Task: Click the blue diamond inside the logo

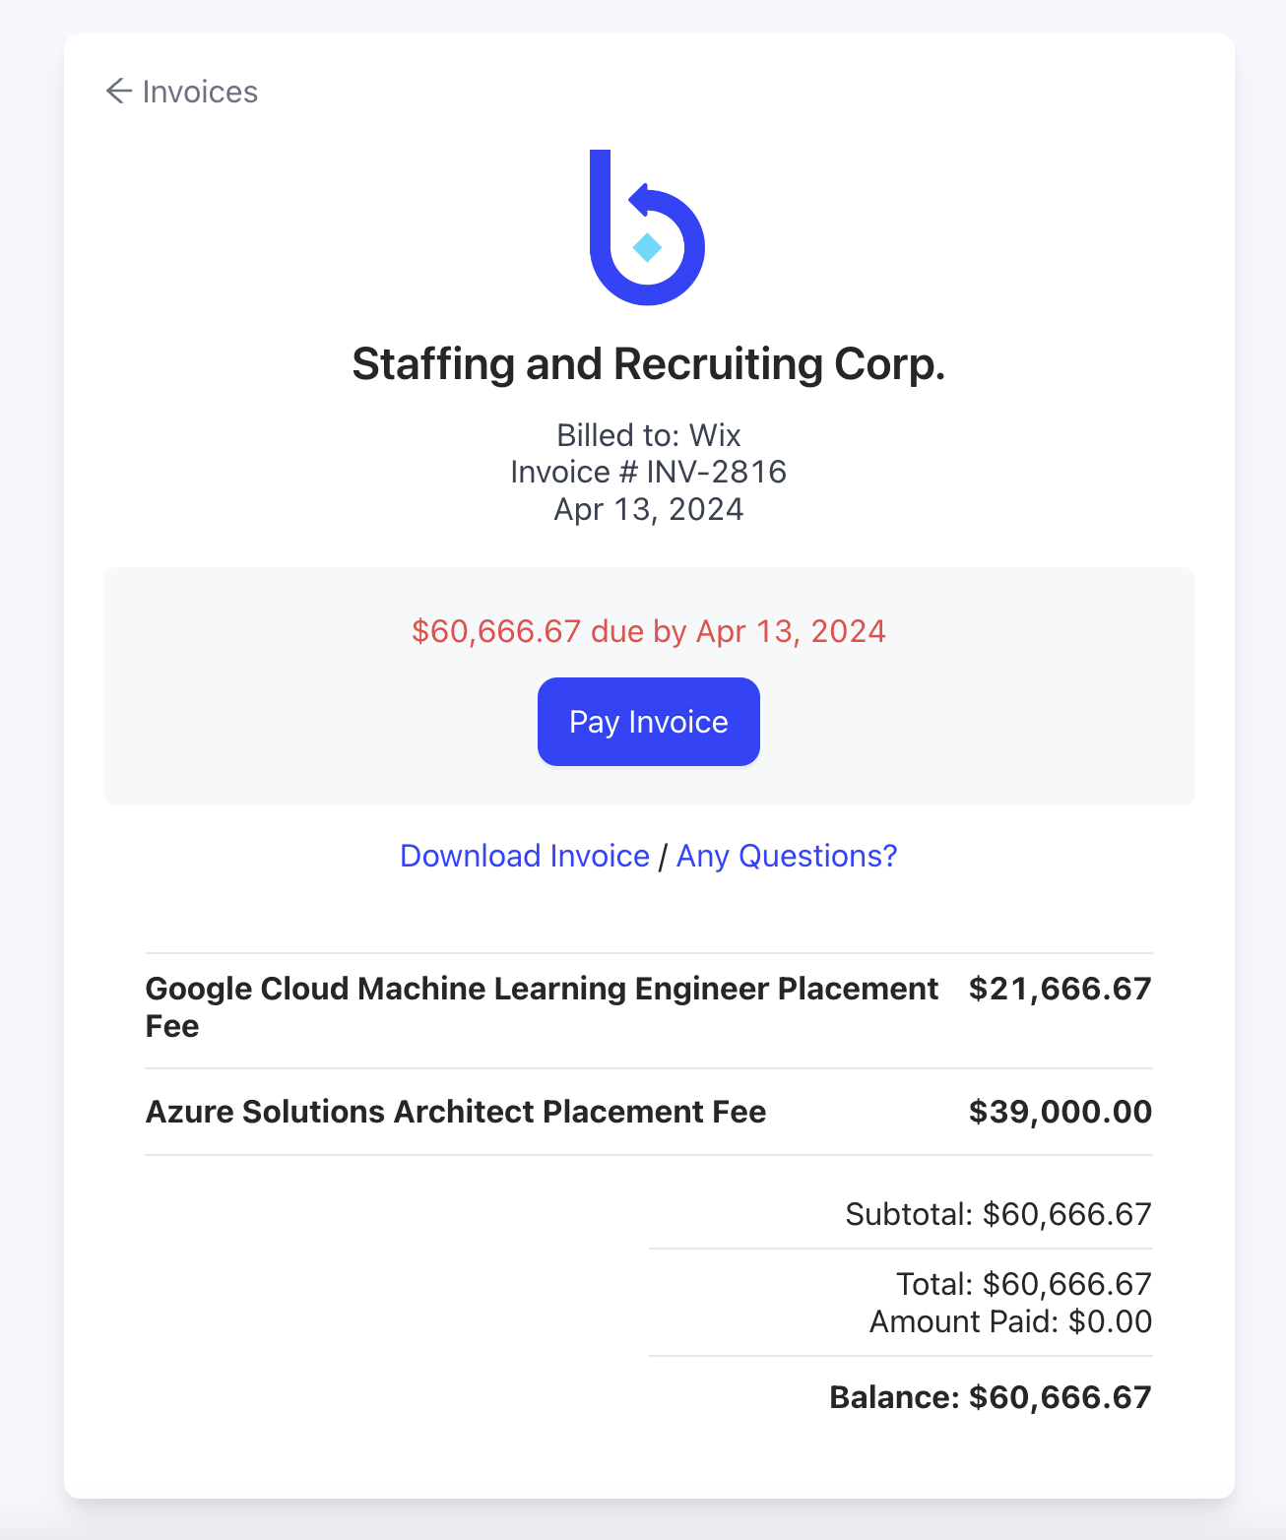Action: [647, 248]
